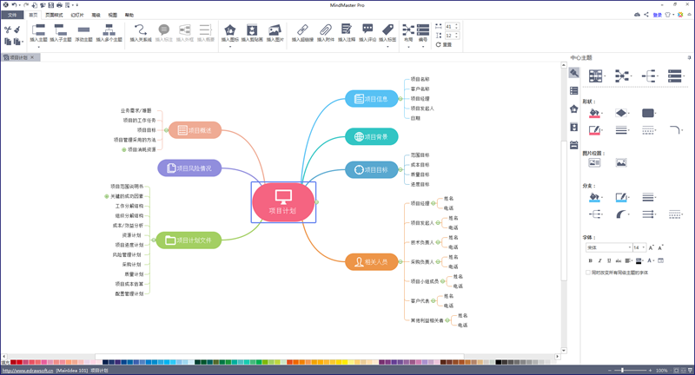Image resolution: width=695 pixels, height=375 pixels.
Task: Open the 文件 menu
Action: (x=12, y=16)
